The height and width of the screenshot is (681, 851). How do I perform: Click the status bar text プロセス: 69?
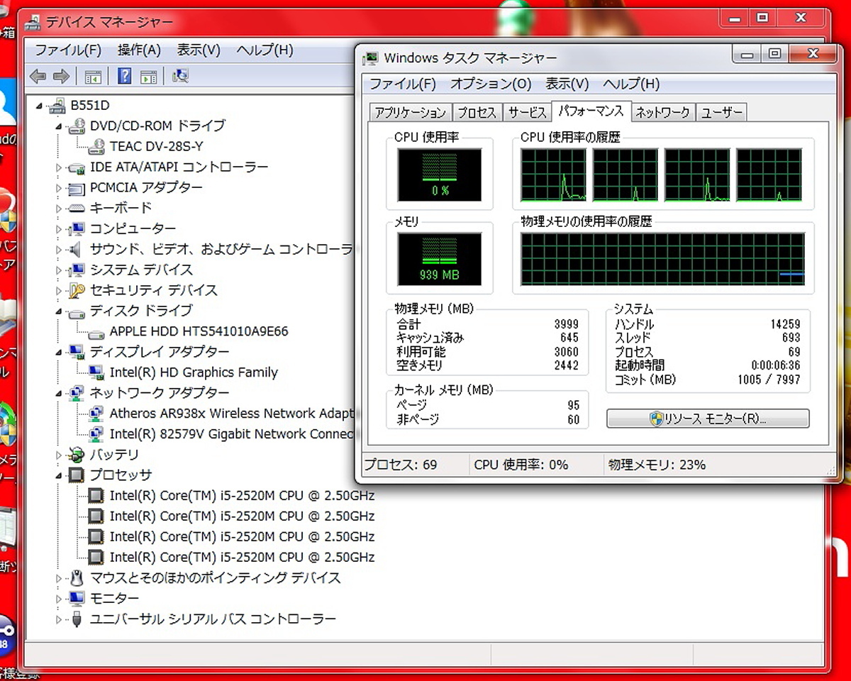[401, 465]
